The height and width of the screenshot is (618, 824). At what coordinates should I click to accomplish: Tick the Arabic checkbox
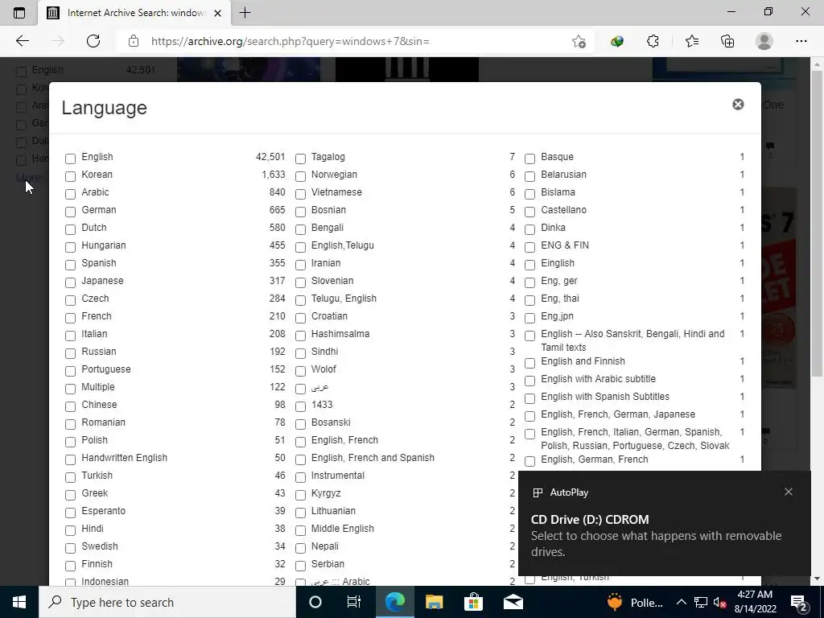coord(71,194)
